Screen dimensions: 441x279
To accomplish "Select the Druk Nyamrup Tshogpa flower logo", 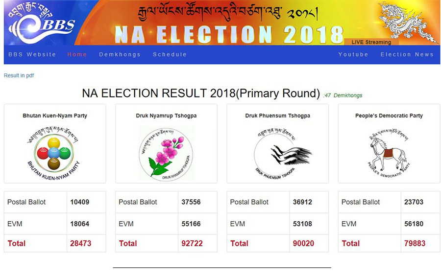I will 166,154.
